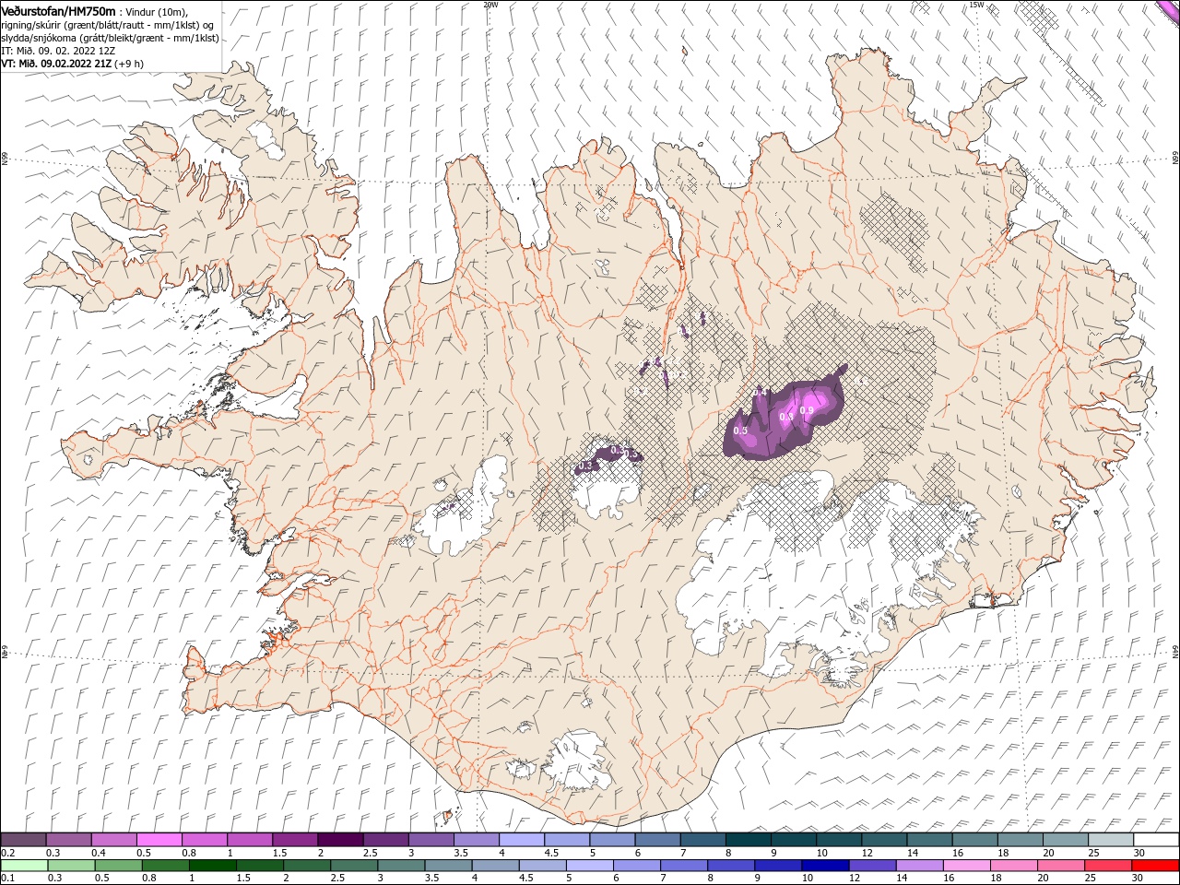
Task: Click the 0.2 label in the upper legend
Action: (x=7, y=853)
